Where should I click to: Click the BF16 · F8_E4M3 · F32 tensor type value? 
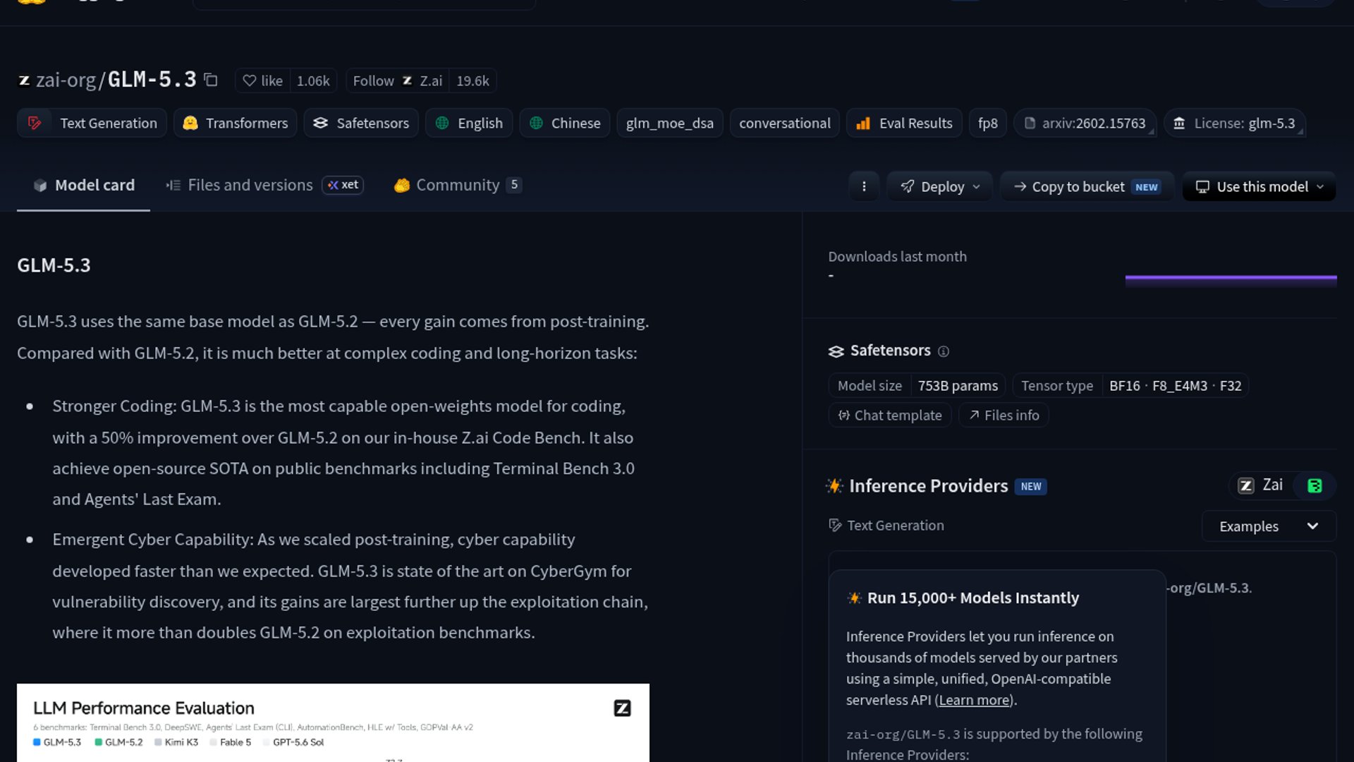click(x=1175, y=386)
